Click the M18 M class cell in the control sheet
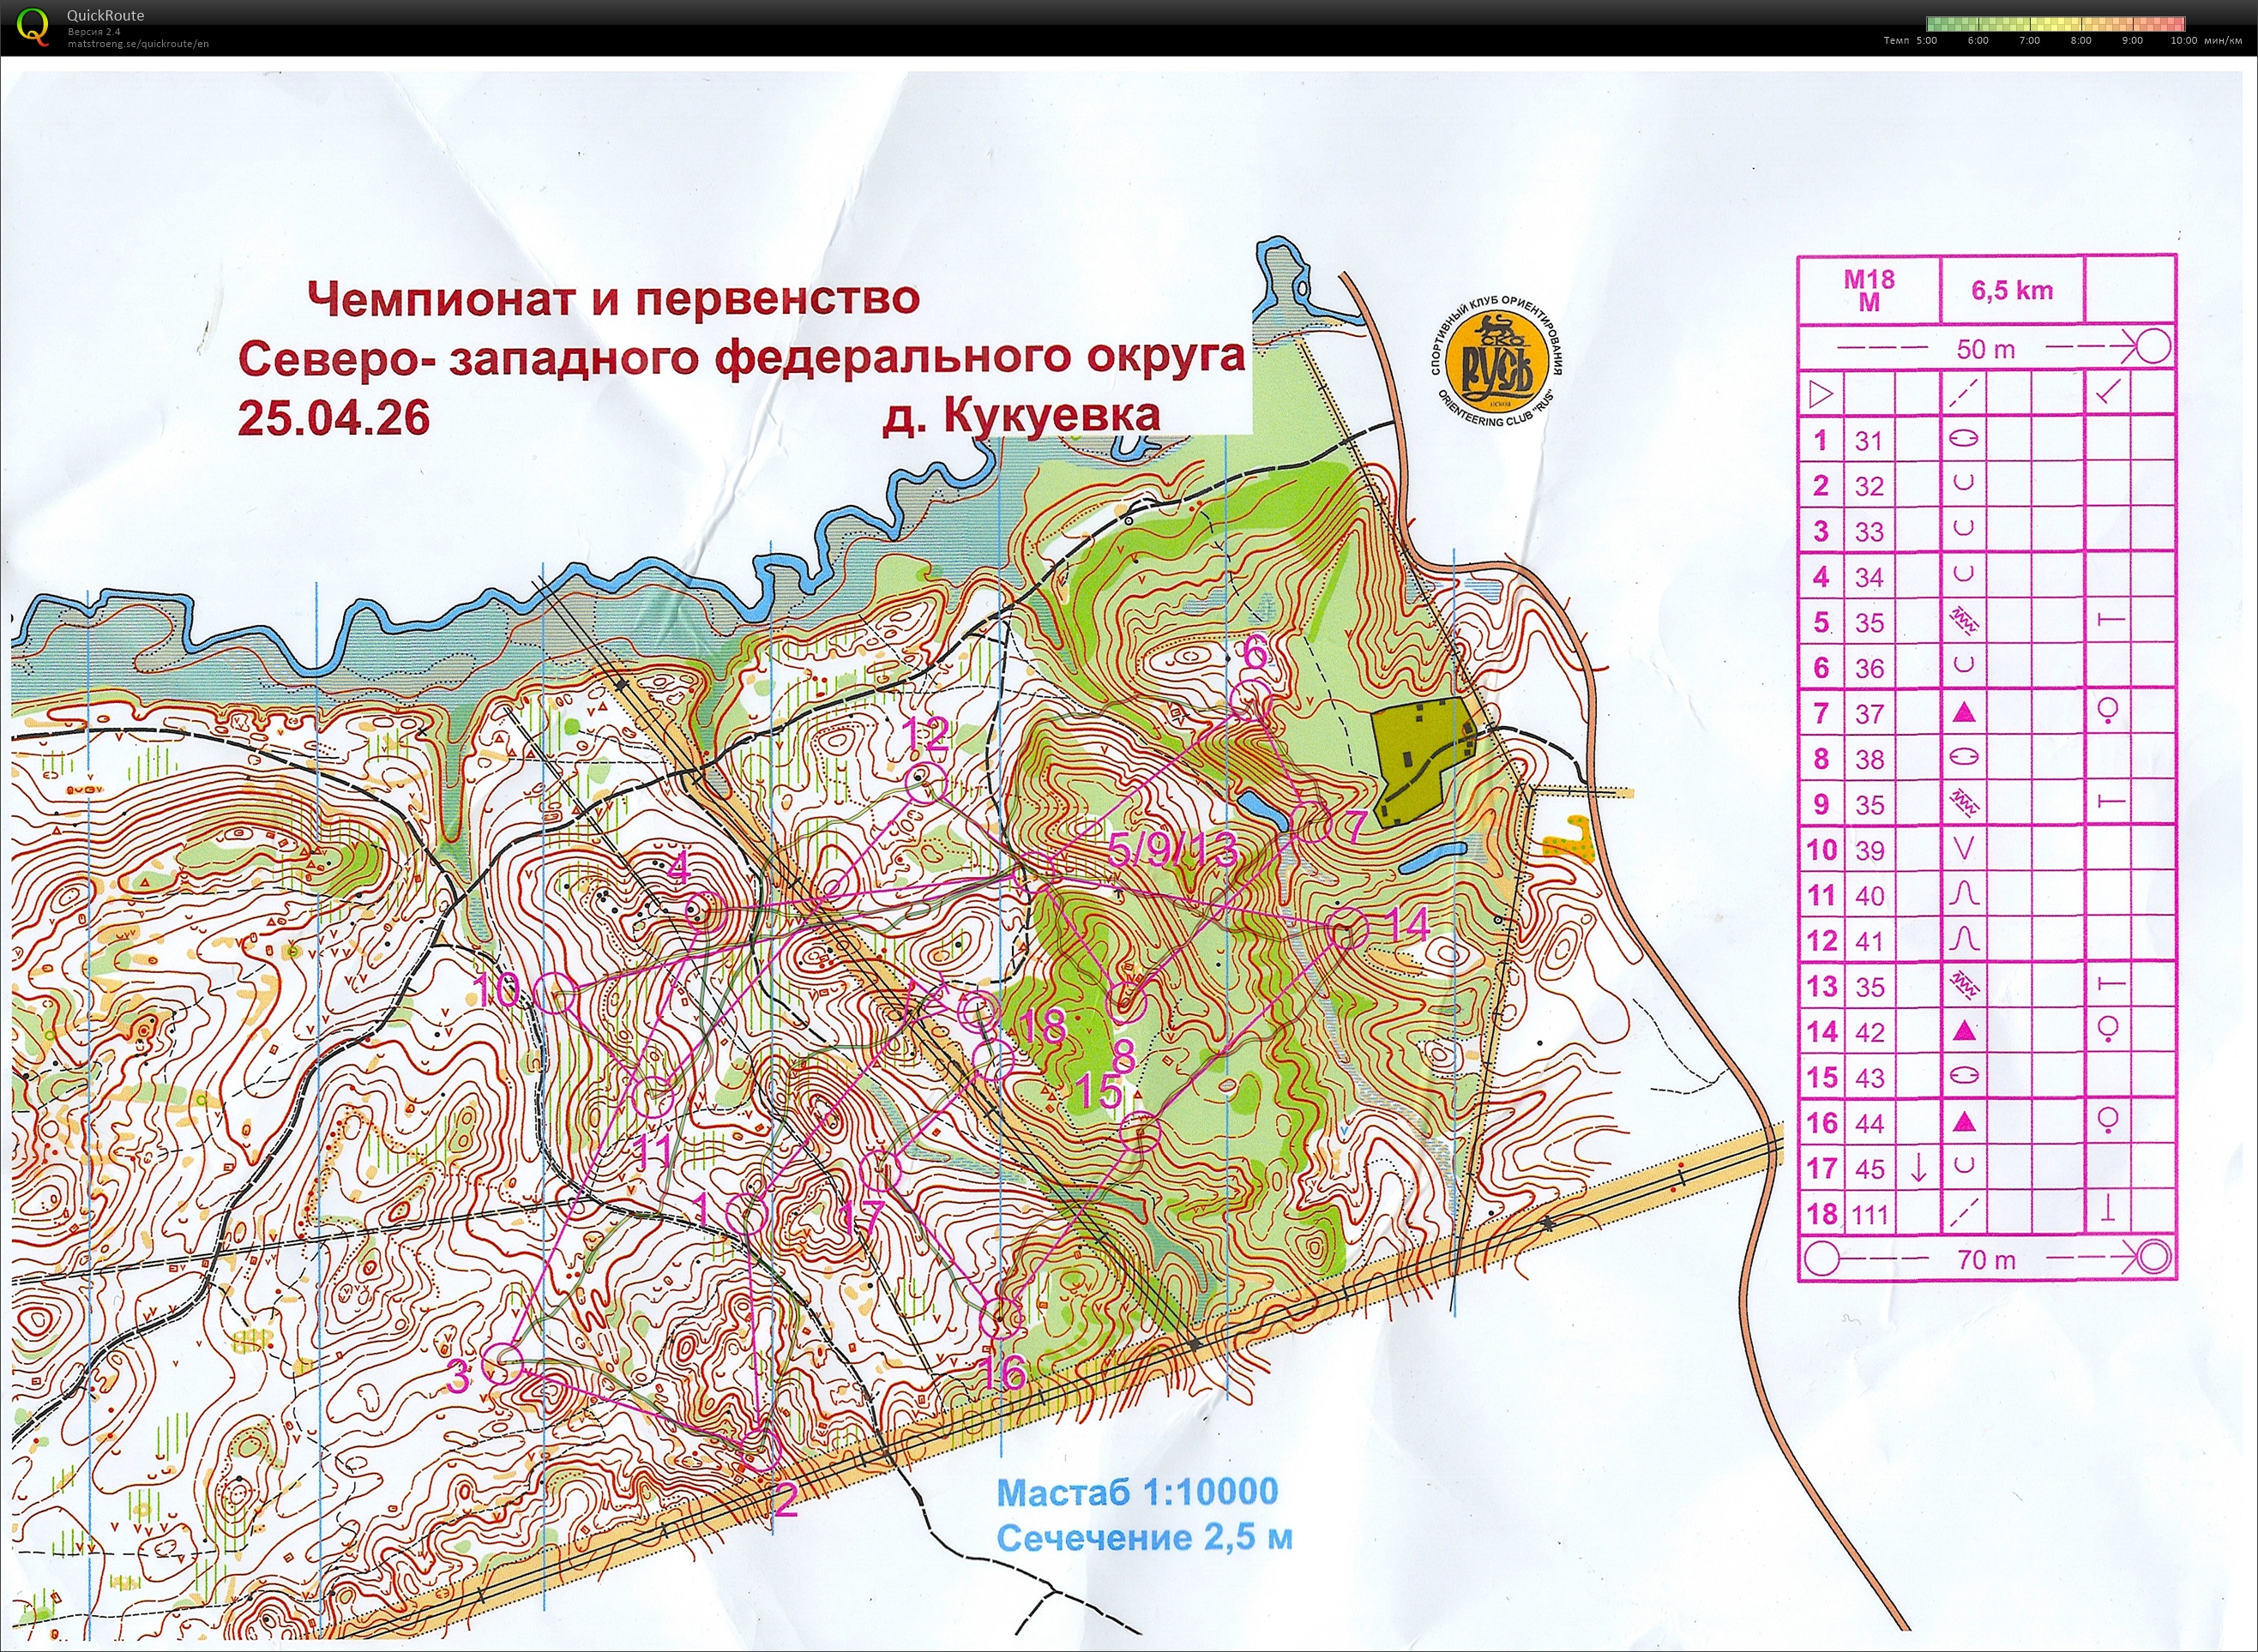Image resolution: width=2258 pixels, height=1652 pixels. (x=1868, y=290)
